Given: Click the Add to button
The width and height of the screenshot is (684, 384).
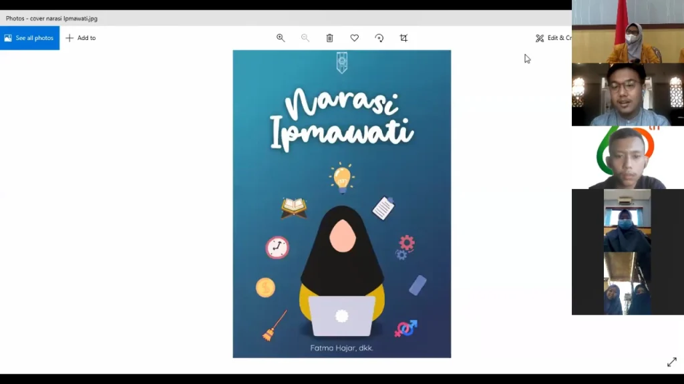Looking at the screenshot, I should (x=81, y=38).
